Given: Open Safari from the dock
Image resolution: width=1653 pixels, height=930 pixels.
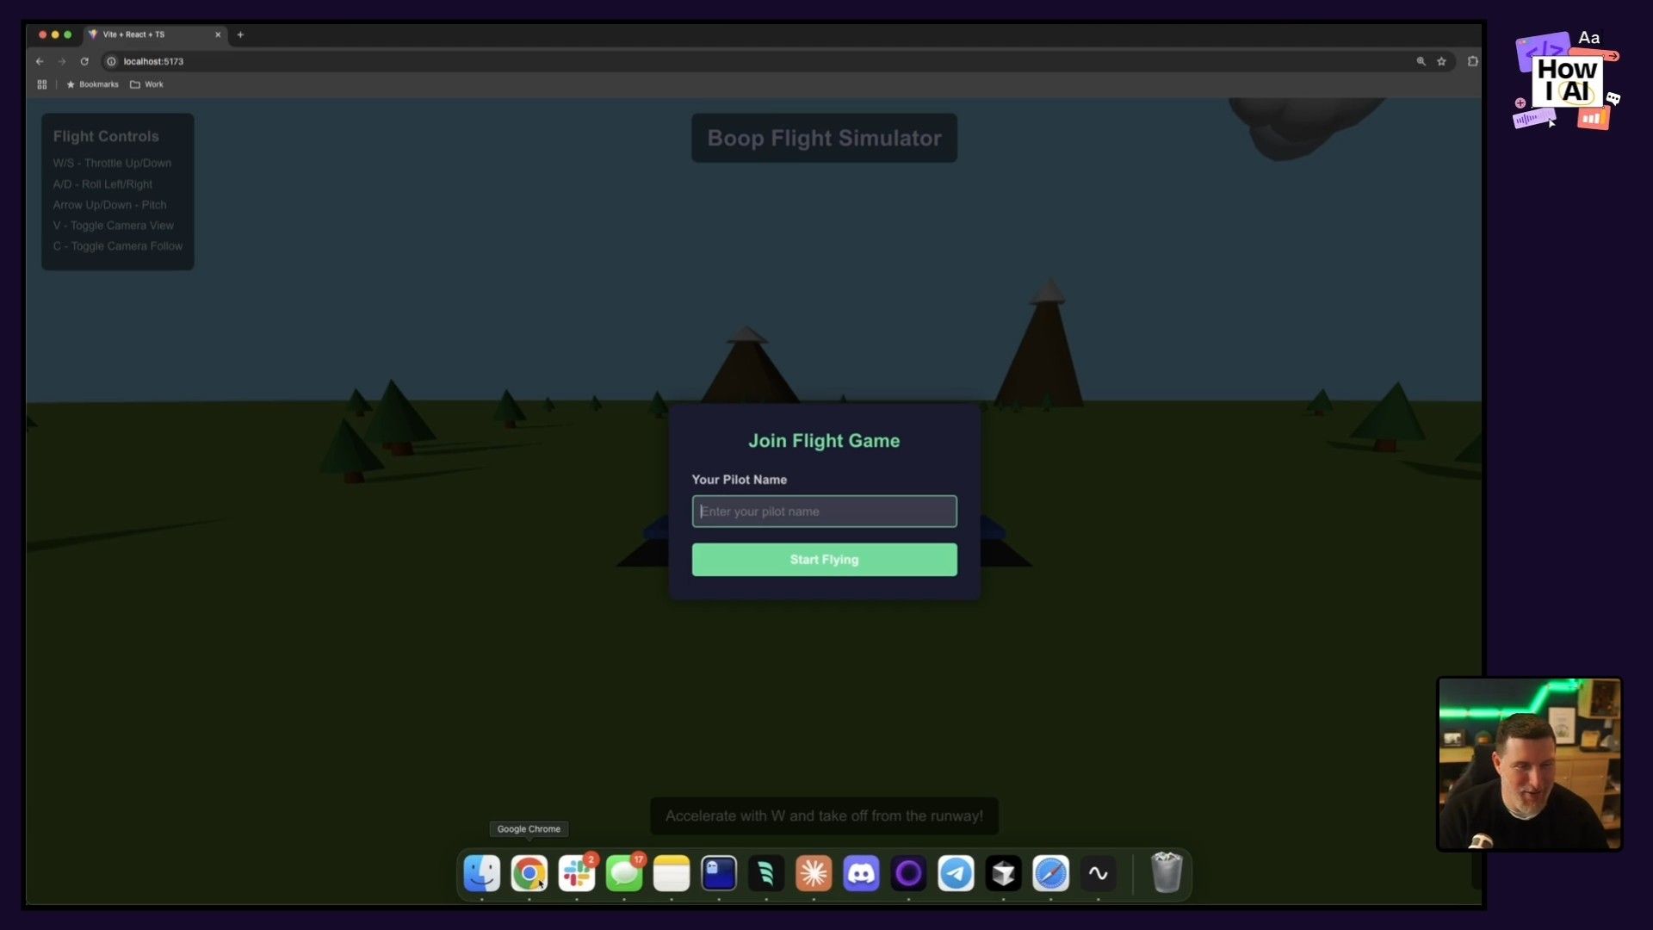Looking at the screenshot, I should pyautogui.click(x=1050, y=873).
